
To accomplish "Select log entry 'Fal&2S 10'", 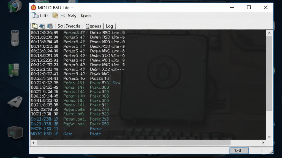I will 70,78.
